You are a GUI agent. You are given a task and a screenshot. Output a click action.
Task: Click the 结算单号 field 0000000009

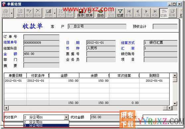(41, 43)
